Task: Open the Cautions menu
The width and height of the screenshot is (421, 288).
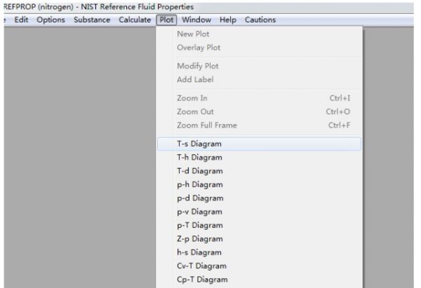Action: (x=260, y=20)
